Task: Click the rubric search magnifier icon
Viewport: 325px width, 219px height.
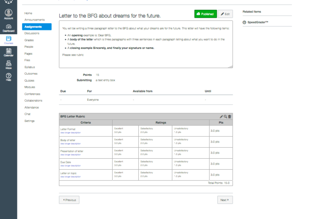Action: (226, 116)
